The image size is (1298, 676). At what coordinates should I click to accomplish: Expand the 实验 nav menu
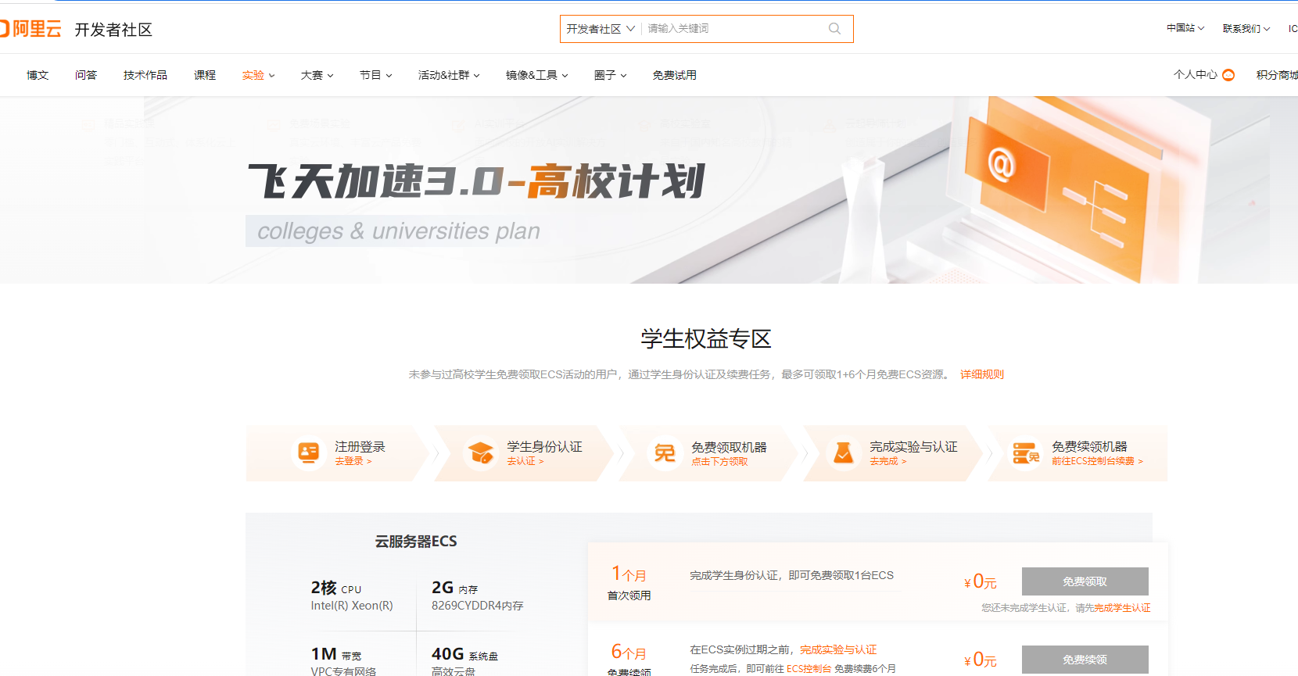click(259, 75)
